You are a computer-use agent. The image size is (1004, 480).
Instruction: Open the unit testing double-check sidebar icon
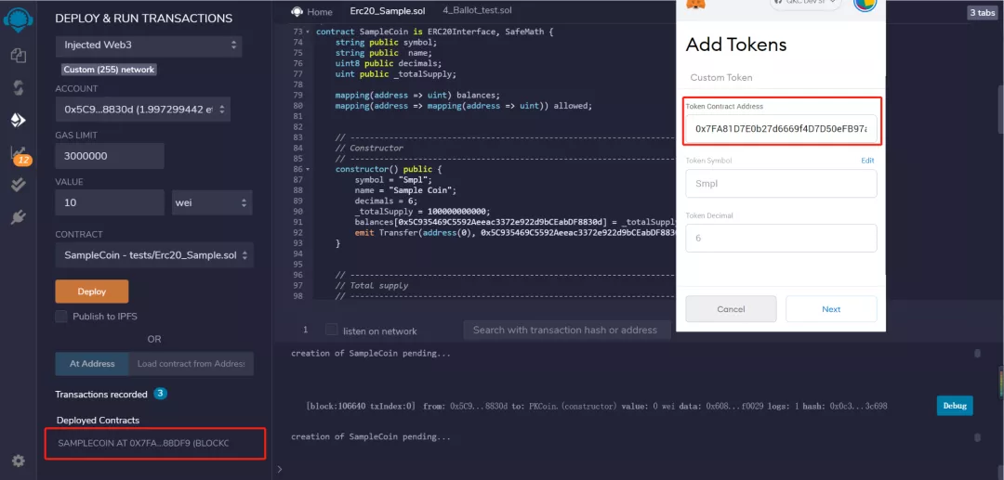click(x=18, y=186)
